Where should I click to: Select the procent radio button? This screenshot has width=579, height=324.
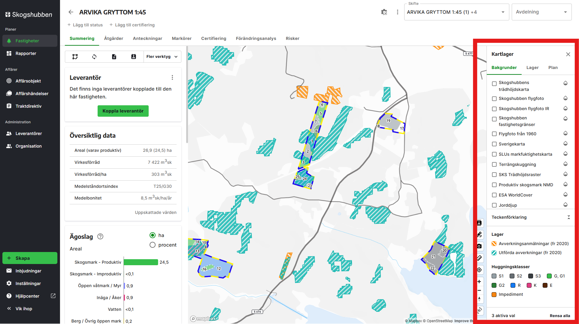(153, 245)
